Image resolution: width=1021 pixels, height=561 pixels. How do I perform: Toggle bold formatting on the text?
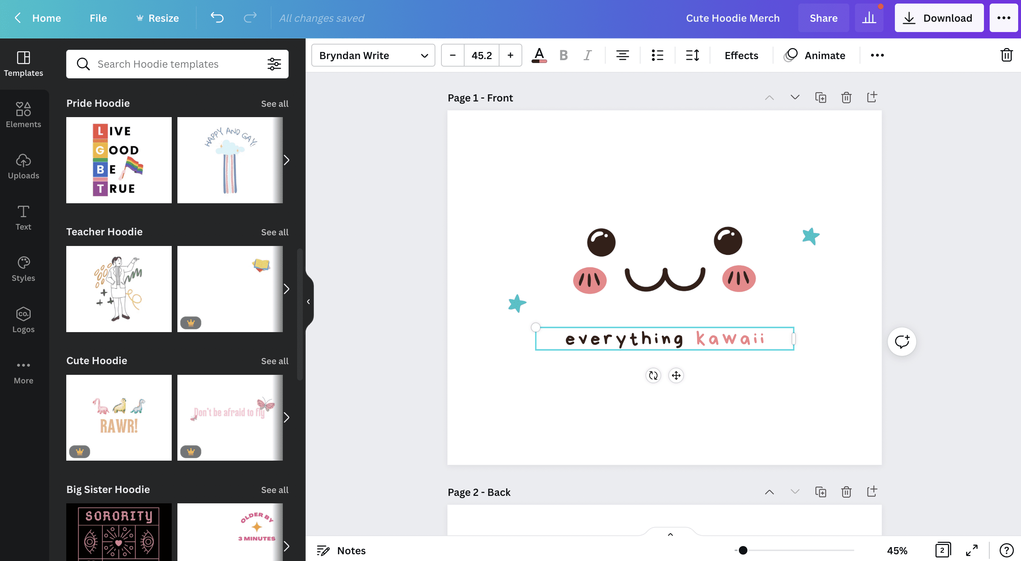click(x=563, y=55)
